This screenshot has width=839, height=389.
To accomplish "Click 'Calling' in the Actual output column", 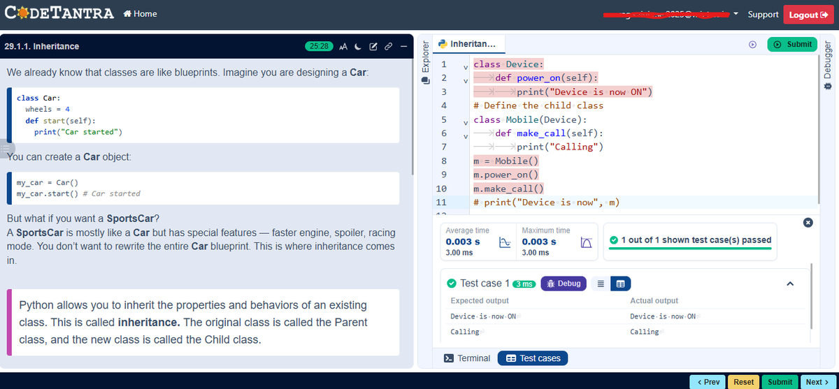I will (x=646, y=332).
